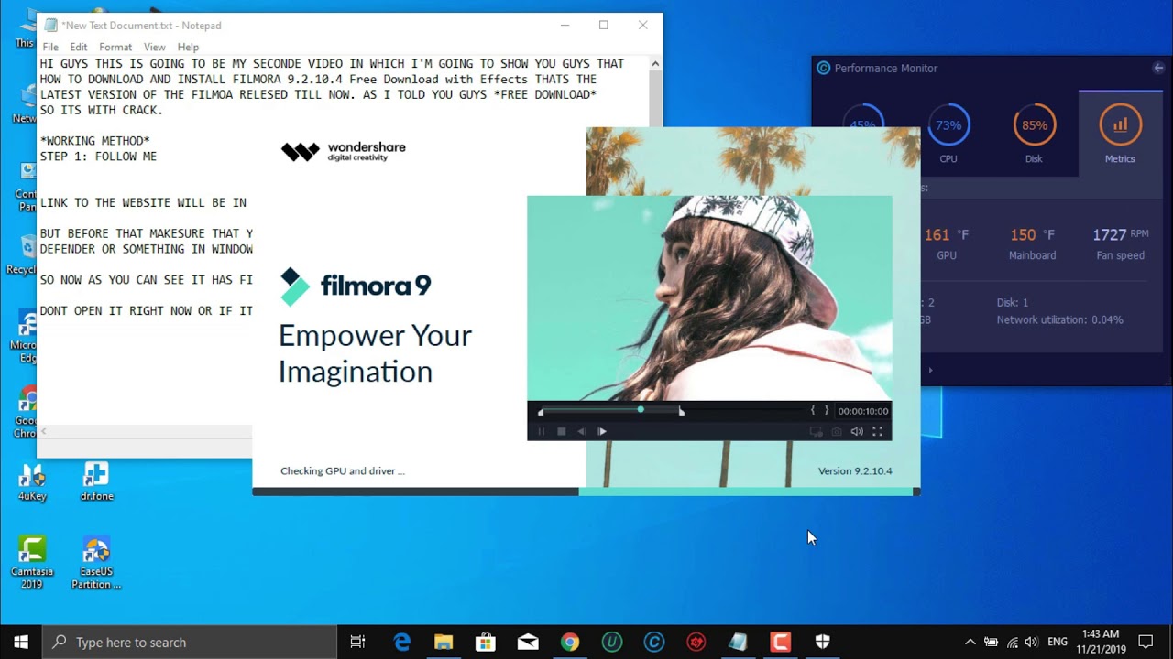Click the 'STEP 1: FOLLOW ME' line
The height and width of the screenshot is (659, 1173).
tap(98, 157)
